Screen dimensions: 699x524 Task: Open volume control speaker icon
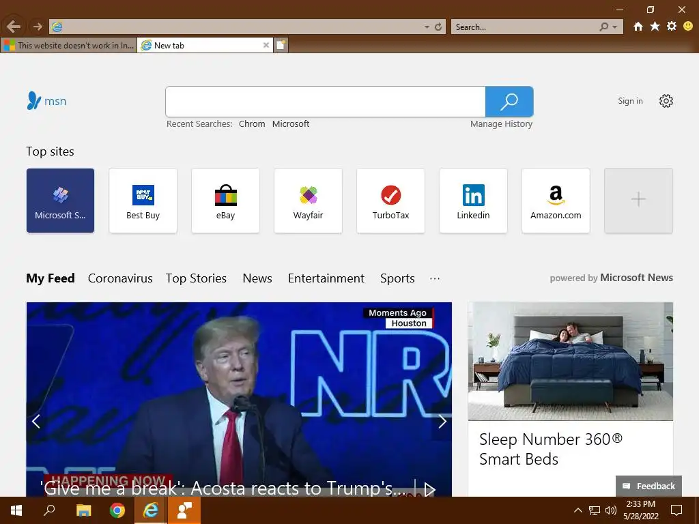tap(611, 510)
